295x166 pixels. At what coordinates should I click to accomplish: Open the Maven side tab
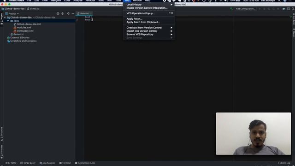[x=294, y=33]
